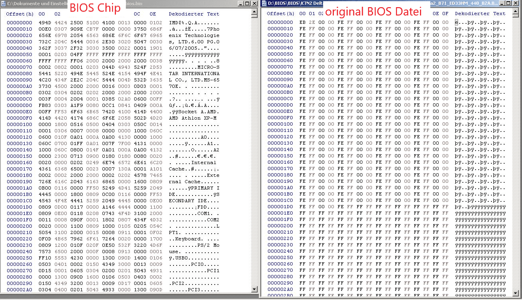Select hex value 5054 at offset 00000210
This screenshot has width=522, height=300.
45,232
